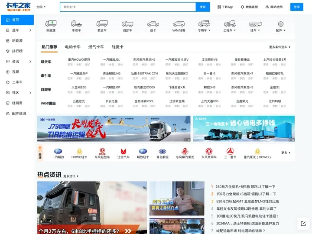Open 新能源 in the sidebar
Image resolution: width=312 pixels, height=234 pixels.
(17, 41)
